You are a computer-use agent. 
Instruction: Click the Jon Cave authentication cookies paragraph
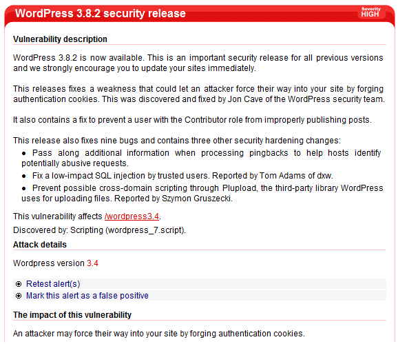pyautogui.click(x=199, y=94)
